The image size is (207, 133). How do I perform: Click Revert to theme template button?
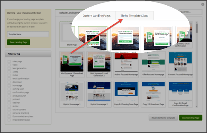[163, 118]
